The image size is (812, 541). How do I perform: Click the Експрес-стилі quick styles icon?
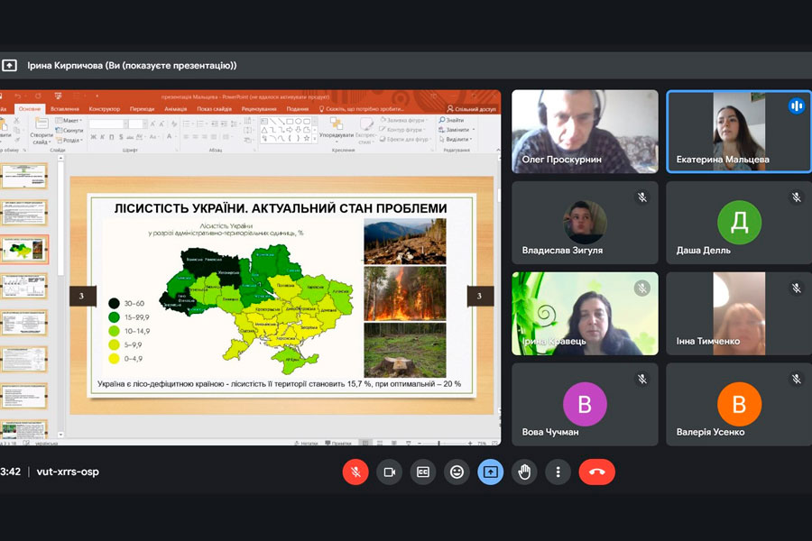click(366, 124)
